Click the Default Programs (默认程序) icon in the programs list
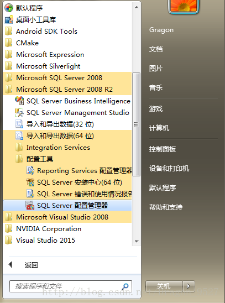Screen dimensions: 225x303 [x=9, y=8]
